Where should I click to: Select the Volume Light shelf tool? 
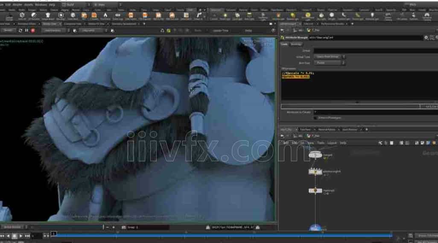tap(278, 16)
